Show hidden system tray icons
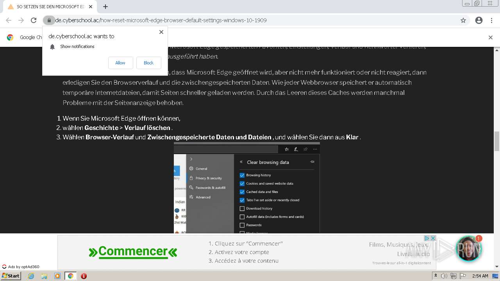The width and height of the screenshot is (500, 281). click(436, 276)
